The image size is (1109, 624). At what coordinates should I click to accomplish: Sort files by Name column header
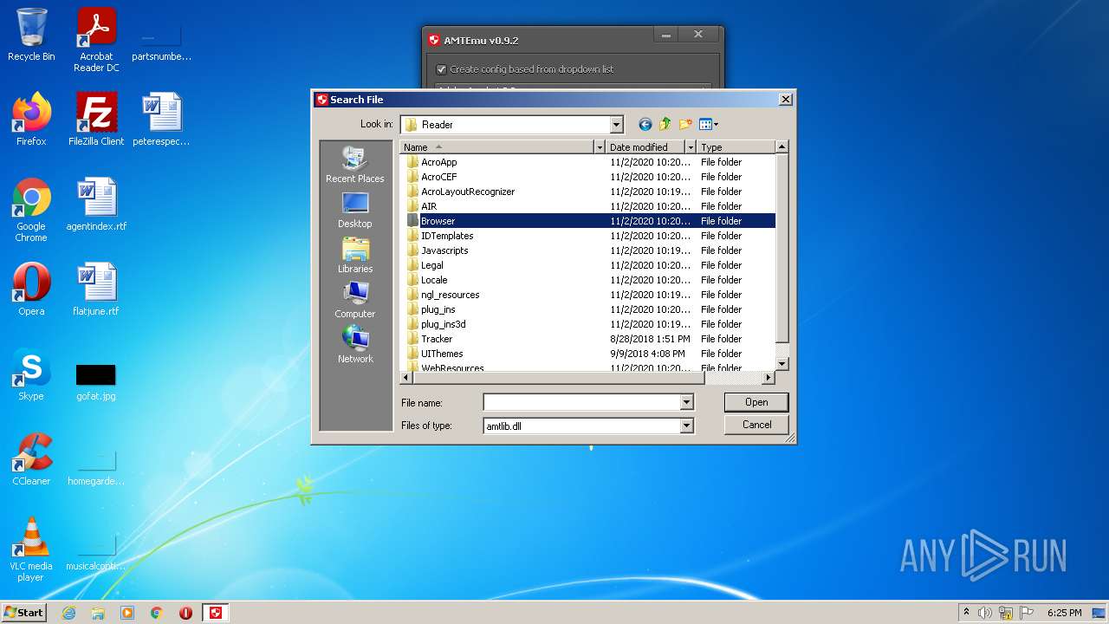coord(497,147)
